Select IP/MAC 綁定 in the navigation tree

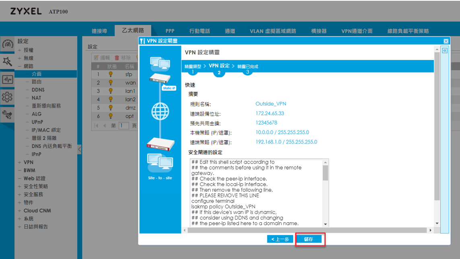[x=46, y=130]
